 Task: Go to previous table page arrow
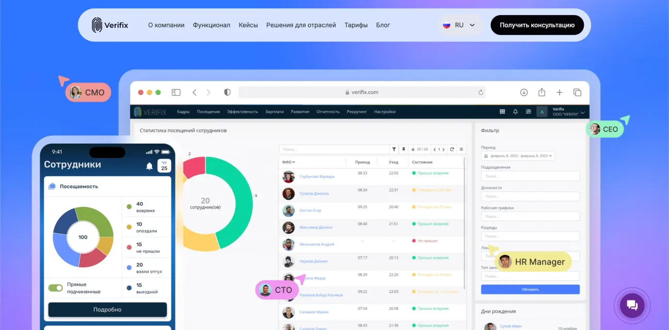coord(435,149)
